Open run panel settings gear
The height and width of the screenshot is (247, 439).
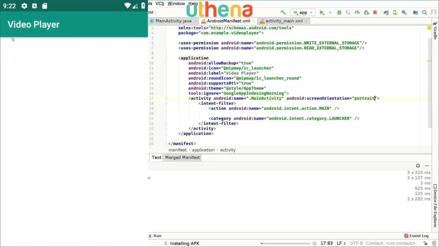click(418, 166)
